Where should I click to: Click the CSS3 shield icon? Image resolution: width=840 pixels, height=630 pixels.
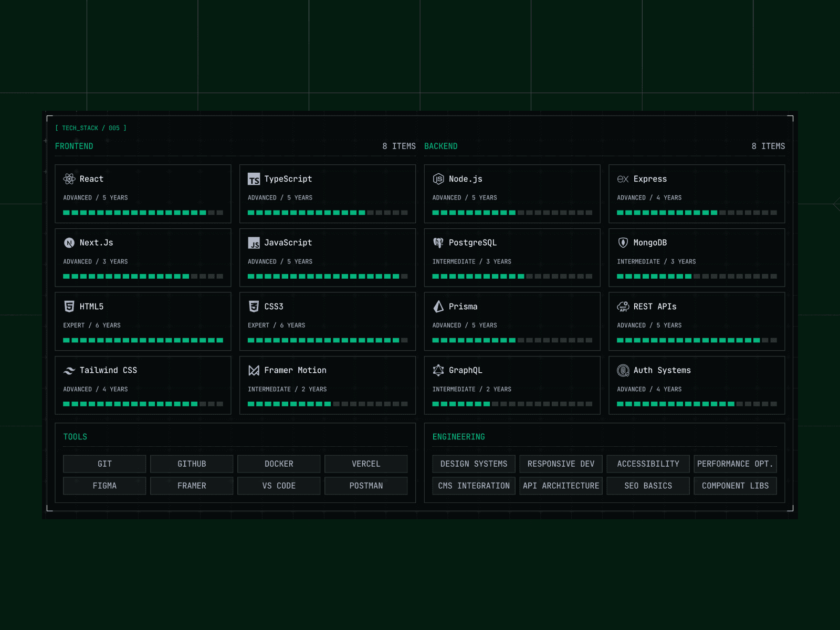coord(254,307)
